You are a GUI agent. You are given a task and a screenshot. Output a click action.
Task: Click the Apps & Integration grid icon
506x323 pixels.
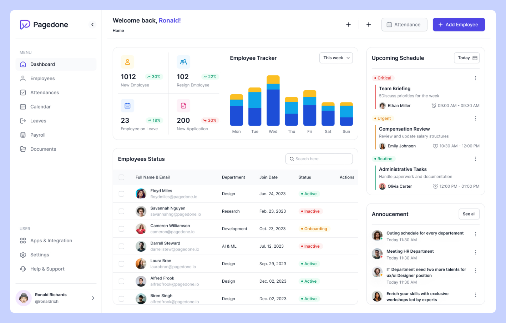pos(23,241)
